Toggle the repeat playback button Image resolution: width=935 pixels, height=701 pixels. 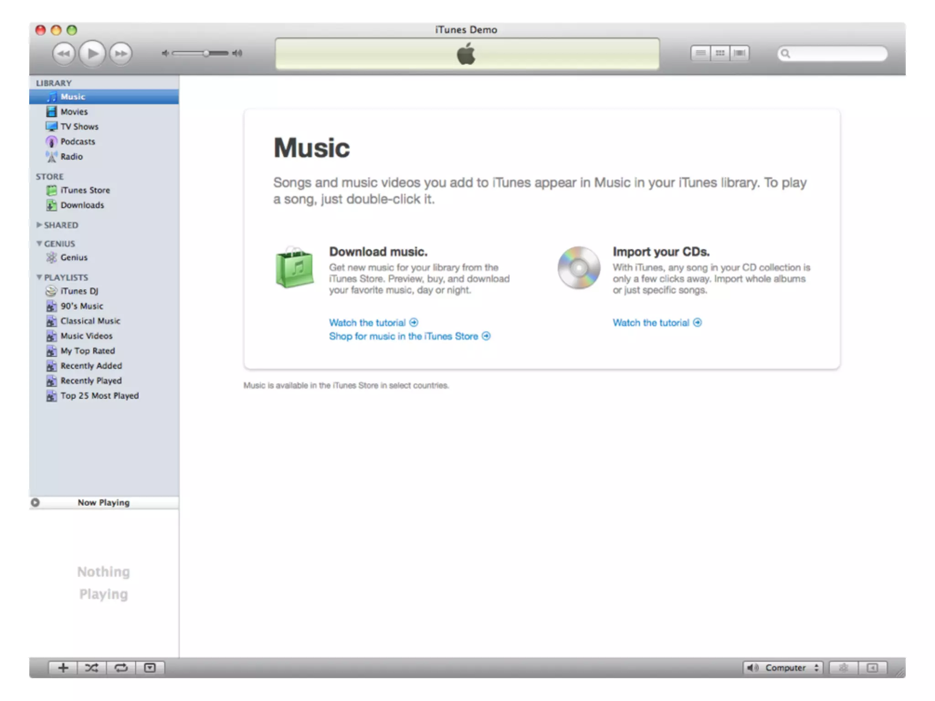(x=121, y=668)
